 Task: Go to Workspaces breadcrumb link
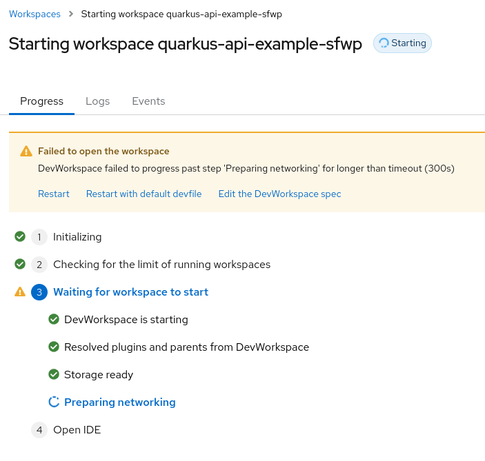coord(34,14)
